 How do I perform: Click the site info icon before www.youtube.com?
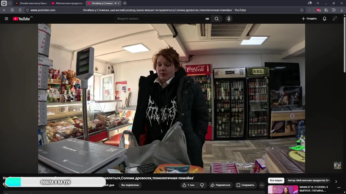pos(27,10)
